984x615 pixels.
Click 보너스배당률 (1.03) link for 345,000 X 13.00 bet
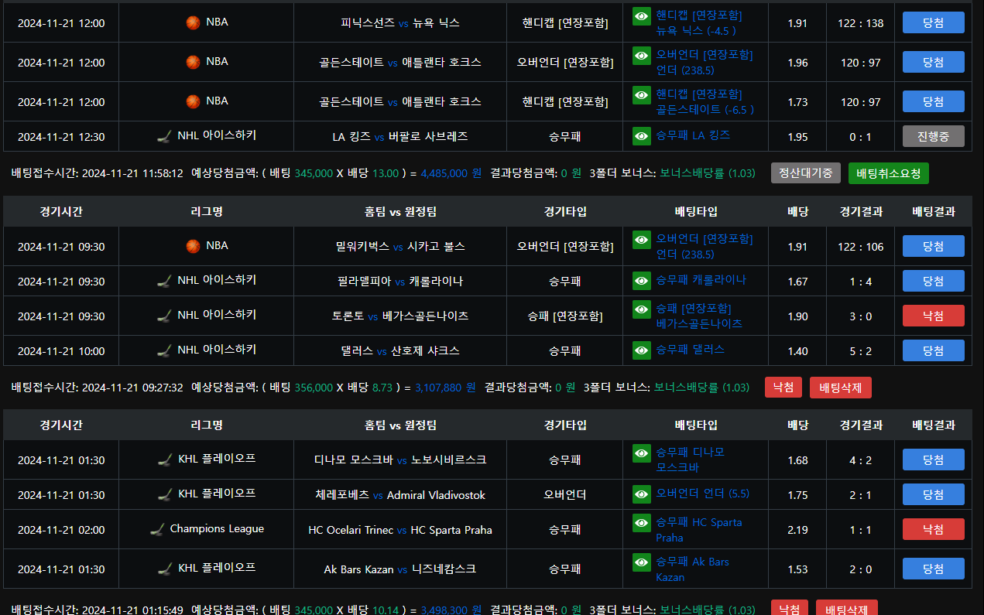[708, 173]
